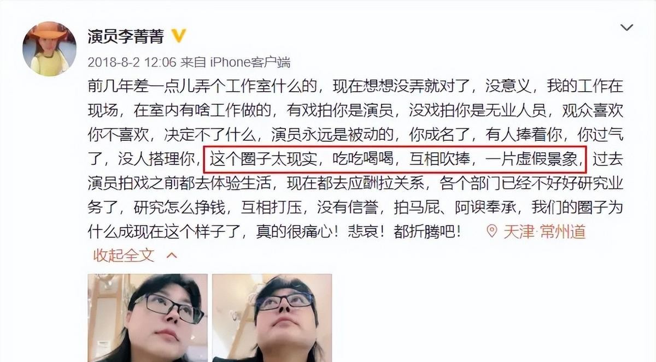Click the line beginning 务了，研究怎么挣钱
Viewport: 656px width, 362px height.
coord(355,207)
